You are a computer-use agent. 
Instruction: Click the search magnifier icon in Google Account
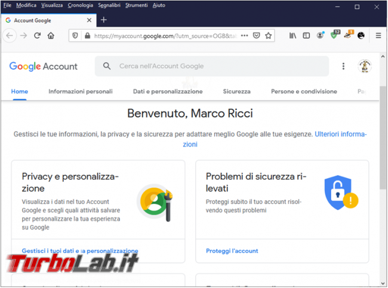tap(107, 66)
